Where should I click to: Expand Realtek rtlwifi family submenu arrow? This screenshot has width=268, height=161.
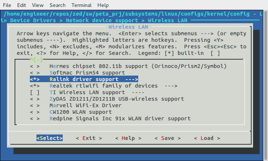click(171, 86)
